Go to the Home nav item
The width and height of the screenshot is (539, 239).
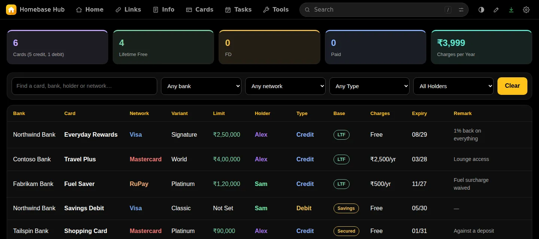[90, 10]
